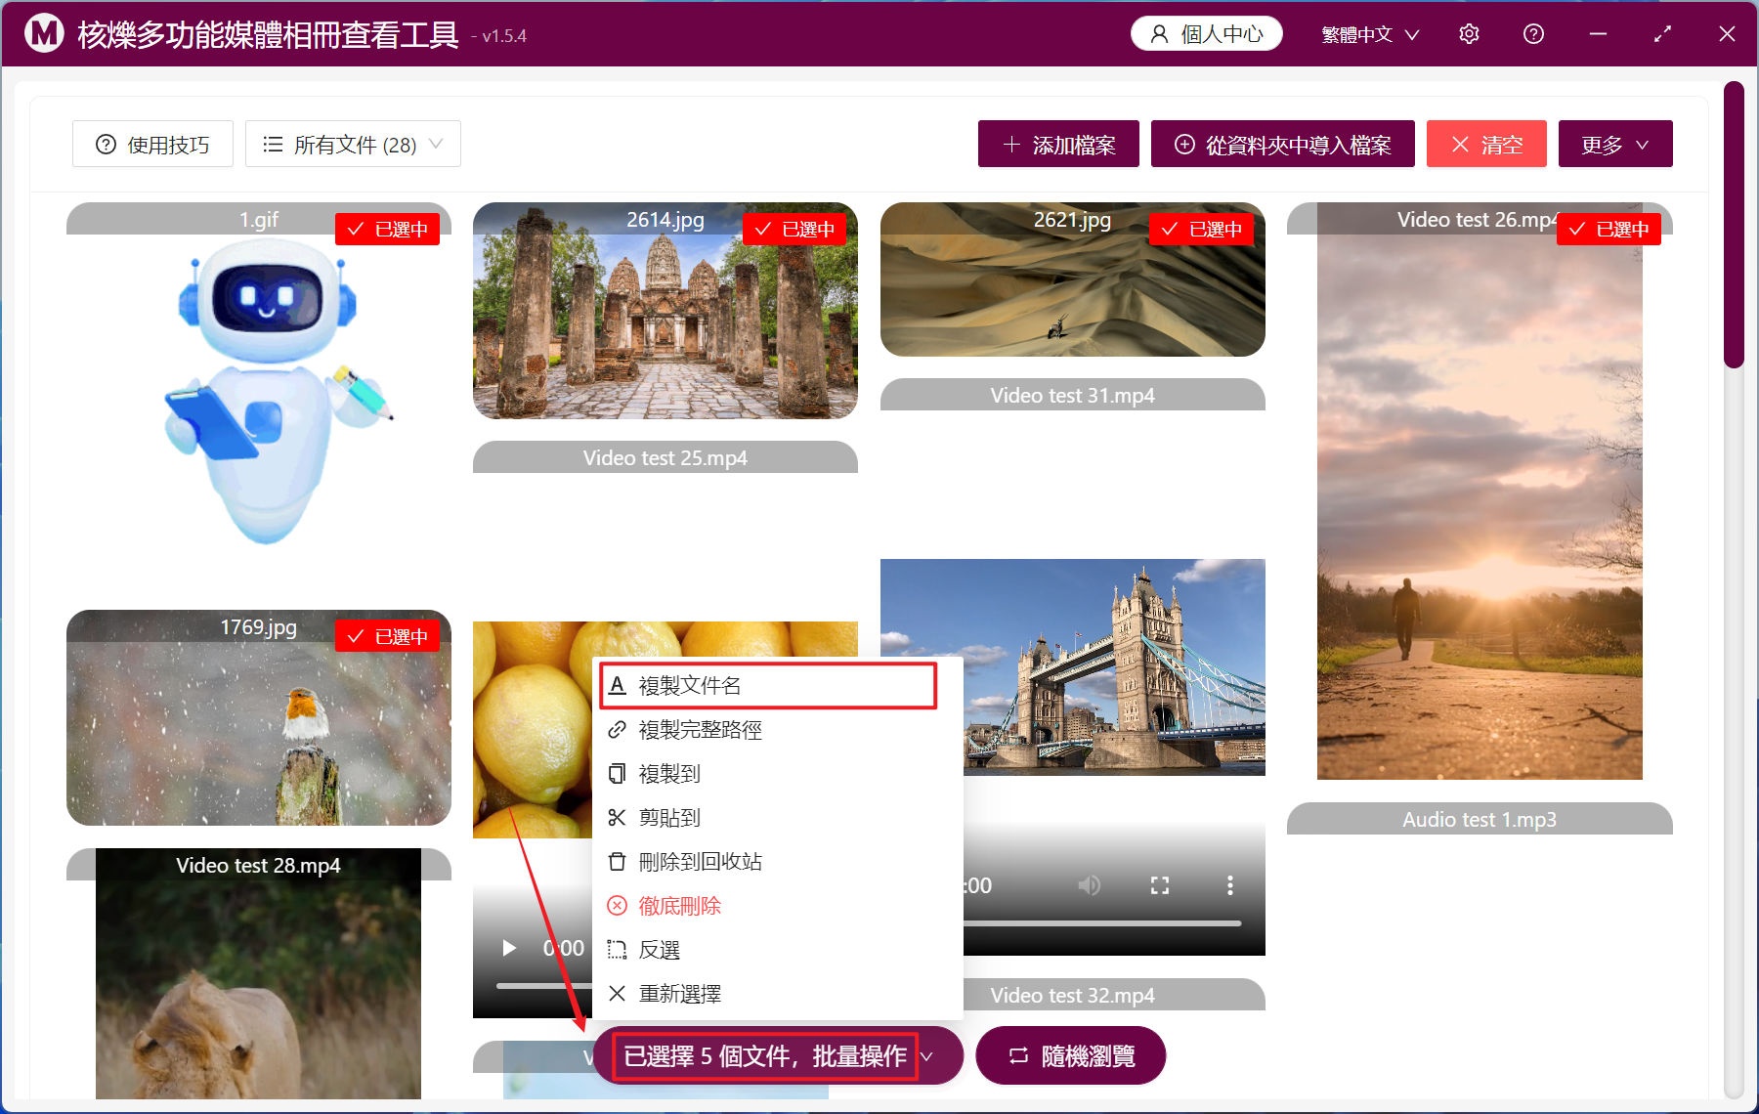Image resolution: width=1759 pixels, height=1114 pixels.
Task: Click the trash icon beside 刪除到回收站
Action: point(617,862)
